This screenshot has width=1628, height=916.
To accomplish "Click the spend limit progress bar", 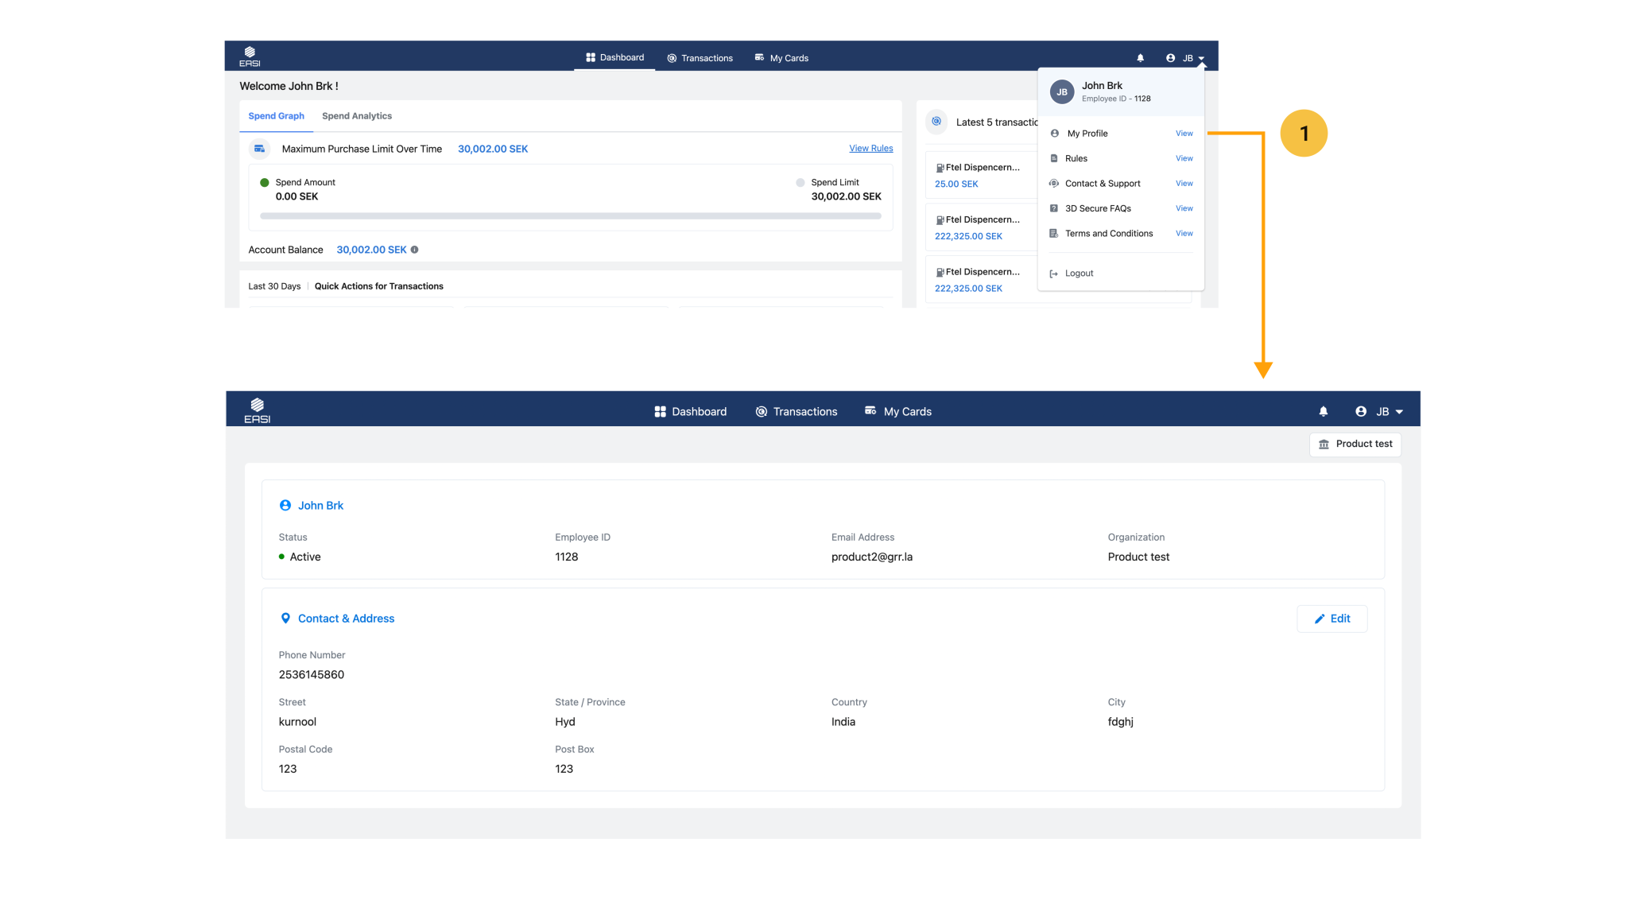I will click(570, 215).
